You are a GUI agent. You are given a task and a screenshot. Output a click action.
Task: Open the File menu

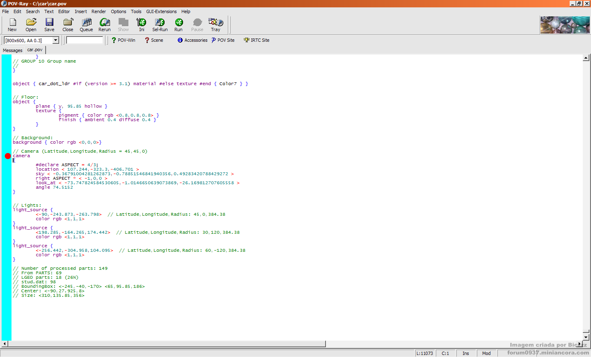point(5,11)
